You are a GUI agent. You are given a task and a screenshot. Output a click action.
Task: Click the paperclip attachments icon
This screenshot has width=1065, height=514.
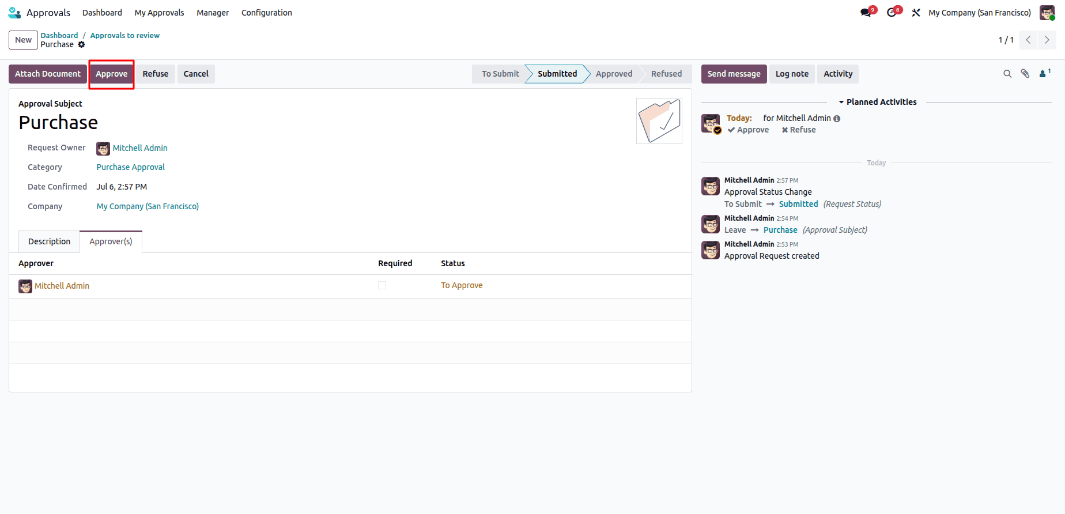pyautogui.click(x=1025, y=74)
